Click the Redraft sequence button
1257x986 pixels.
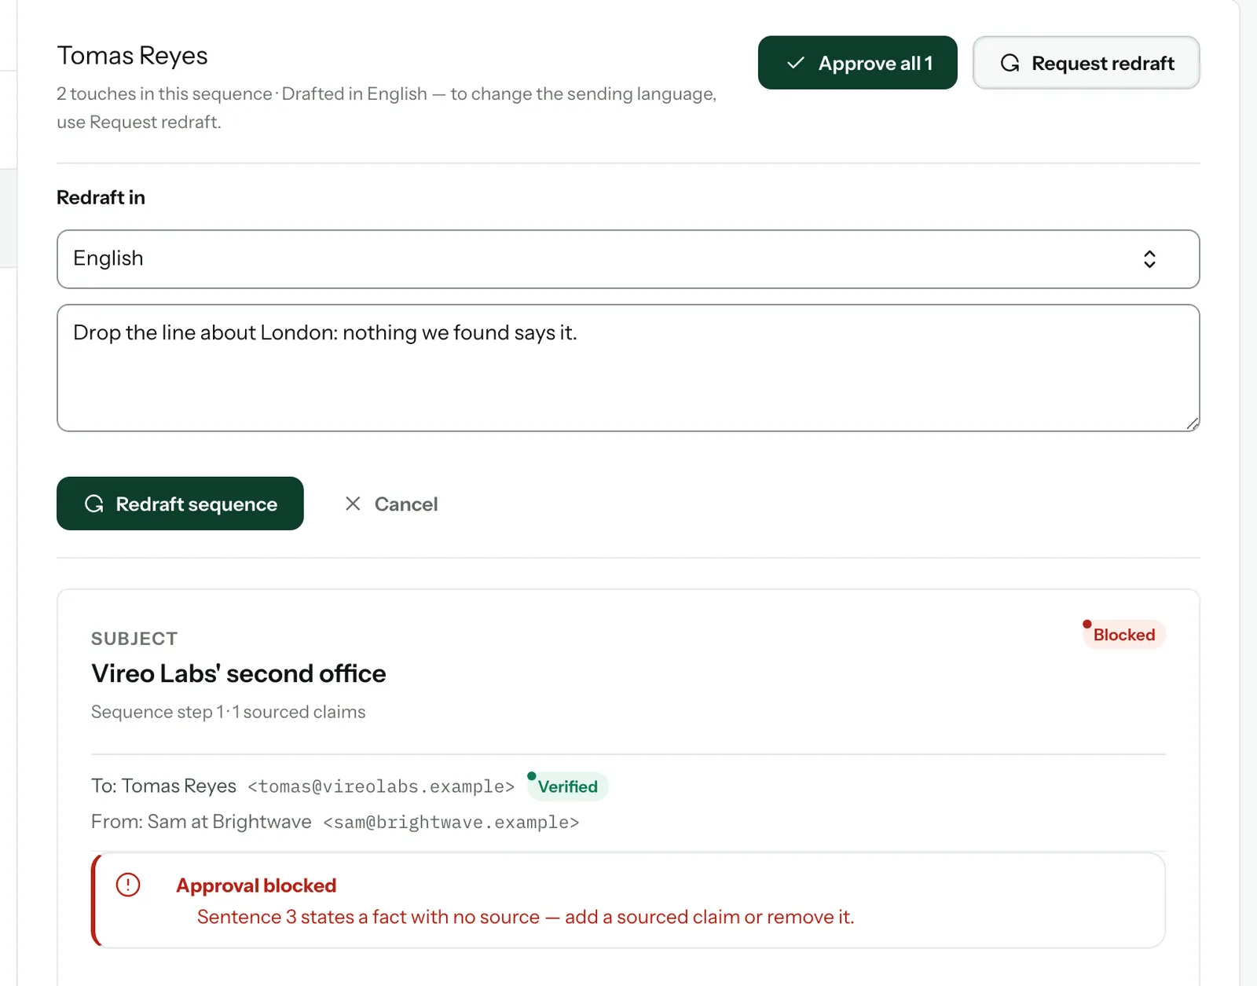[x=180, y=504]
